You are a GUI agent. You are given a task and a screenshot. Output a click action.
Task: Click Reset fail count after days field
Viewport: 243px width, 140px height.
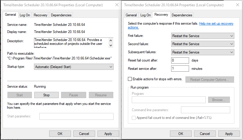[180, 60]
